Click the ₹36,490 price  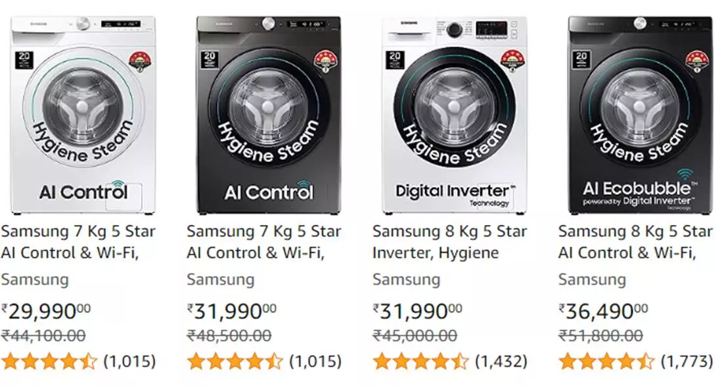[x=603, y=310]
